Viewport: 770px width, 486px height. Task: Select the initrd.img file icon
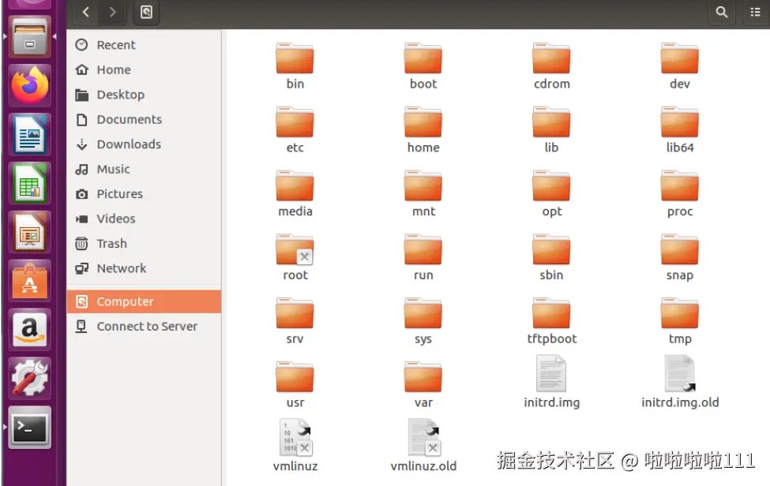(551, 374)
